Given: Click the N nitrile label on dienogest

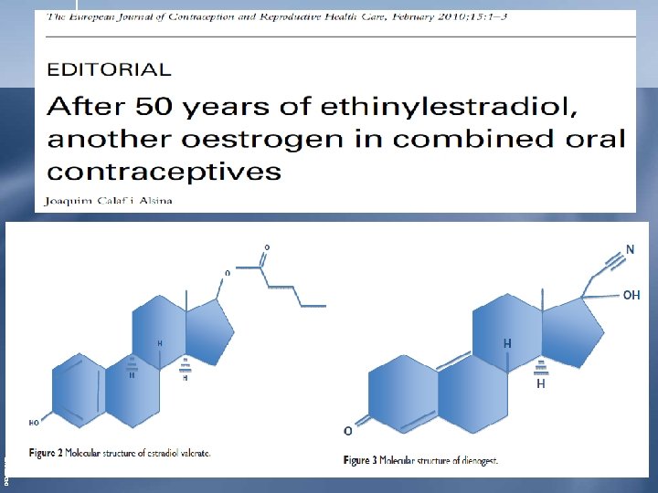Looking at the screenshot, I should 630,250.
